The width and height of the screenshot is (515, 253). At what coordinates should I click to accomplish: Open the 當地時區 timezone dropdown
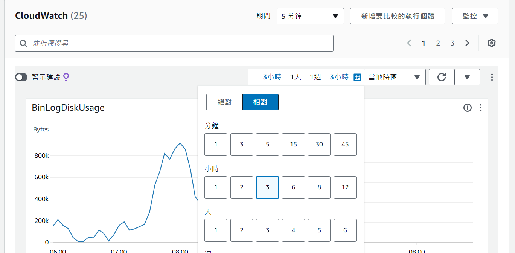point(394,77)
